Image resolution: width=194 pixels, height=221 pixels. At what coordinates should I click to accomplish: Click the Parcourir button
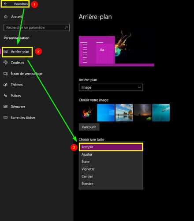pos(89,127)
